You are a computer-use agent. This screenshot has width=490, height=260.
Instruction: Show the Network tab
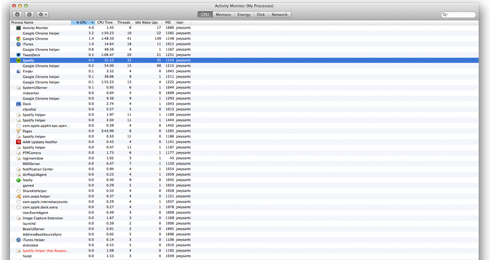coord(280,15)
